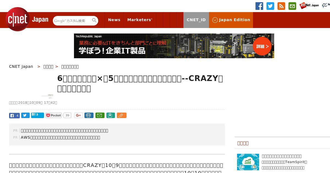Open the PR link starting with AWS
The width and height of the screenshot is (330, 173).
61,138
